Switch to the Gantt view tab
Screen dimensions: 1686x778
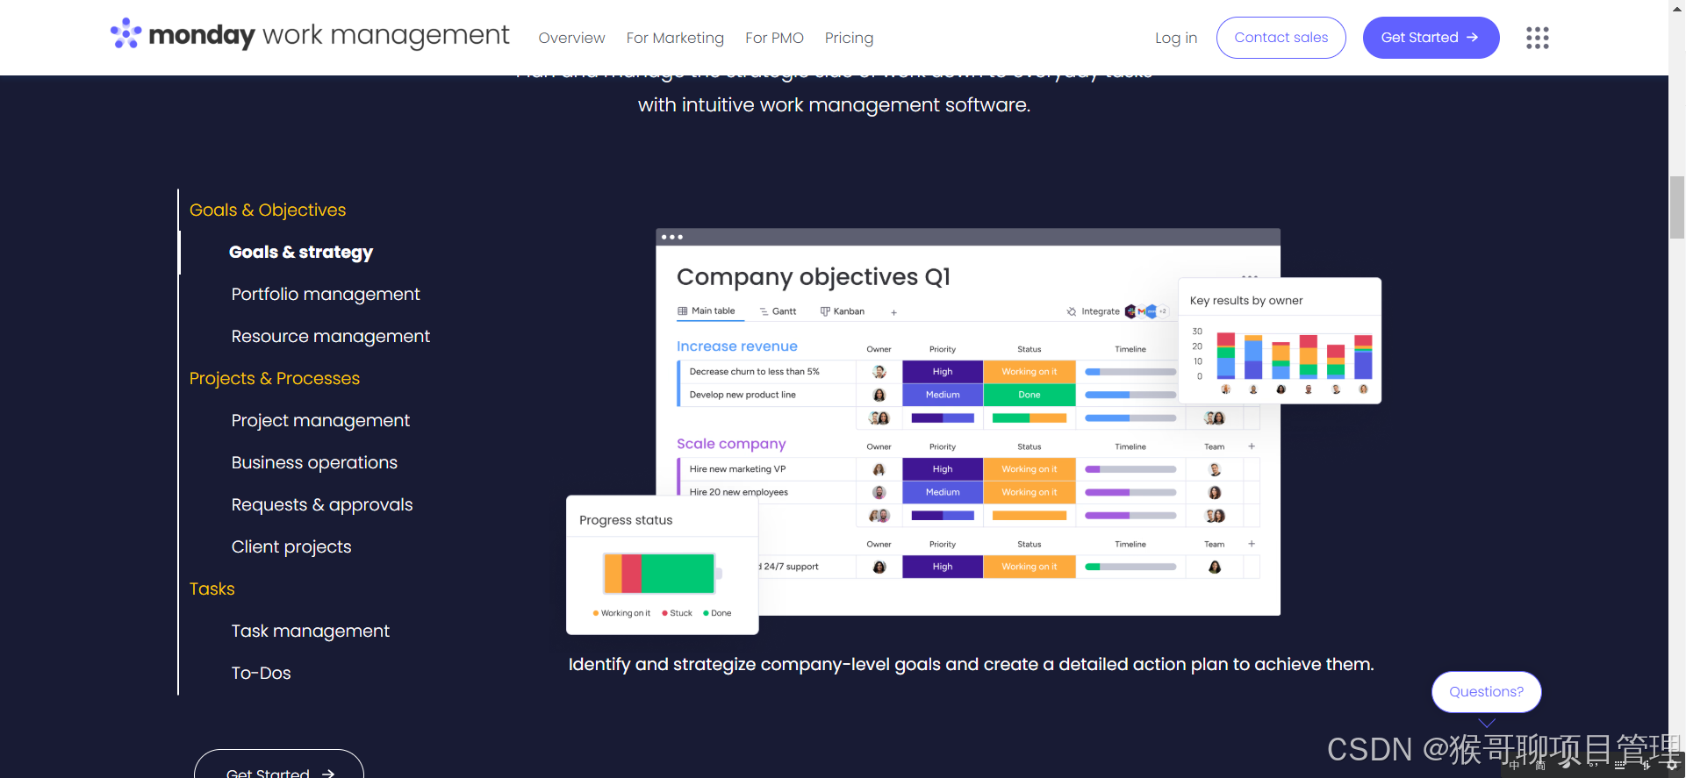click(x=778, y=311)
